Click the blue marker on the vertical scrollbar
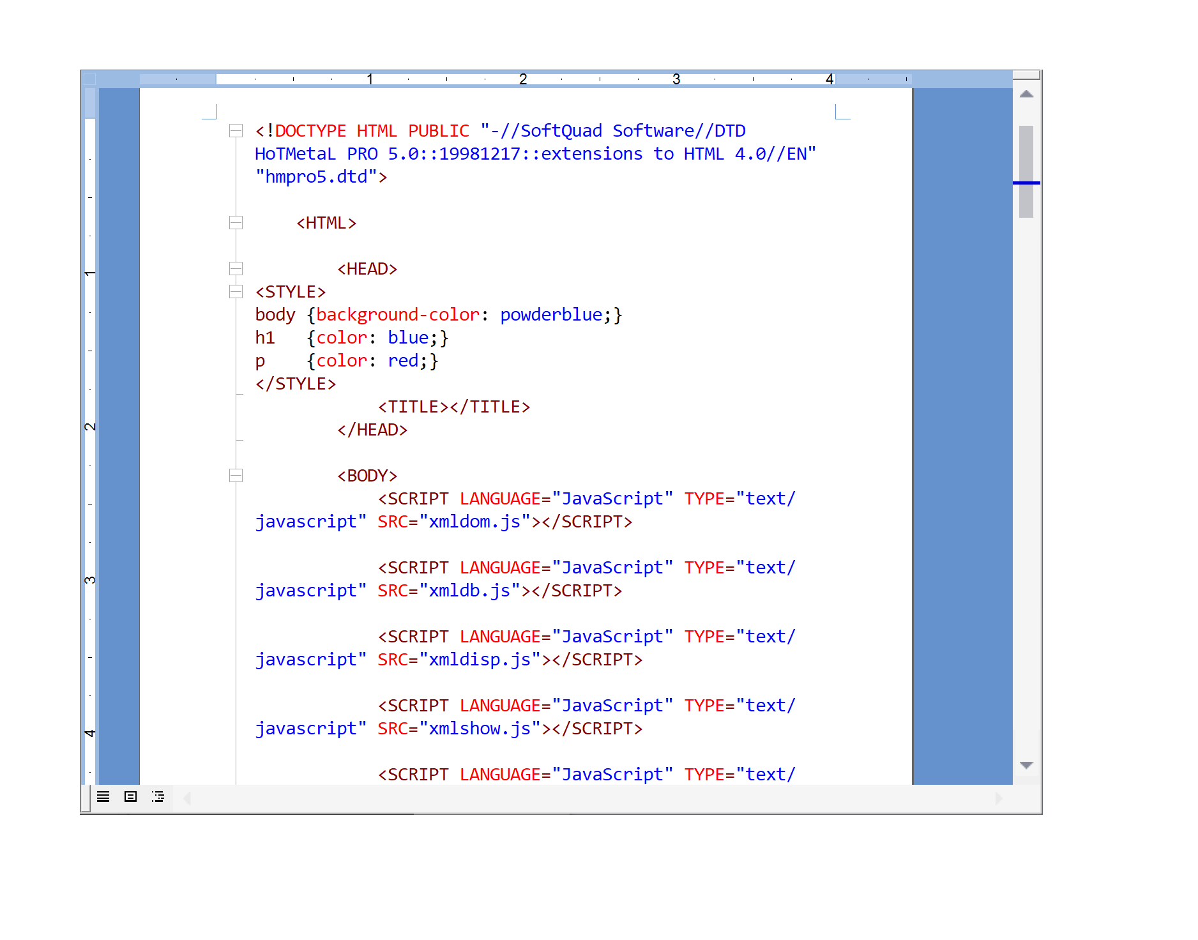This screenshot has height=940, width=1198. click(x=1026, y=183)
